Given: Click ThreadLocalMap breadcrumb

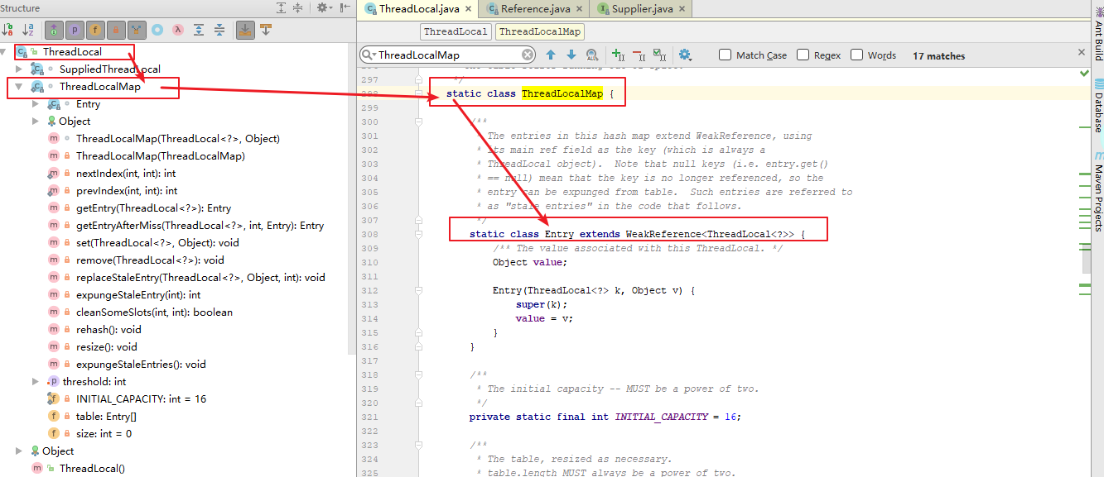Looking at the screenshot, I should pyautogui.click(x=540, y=31).
